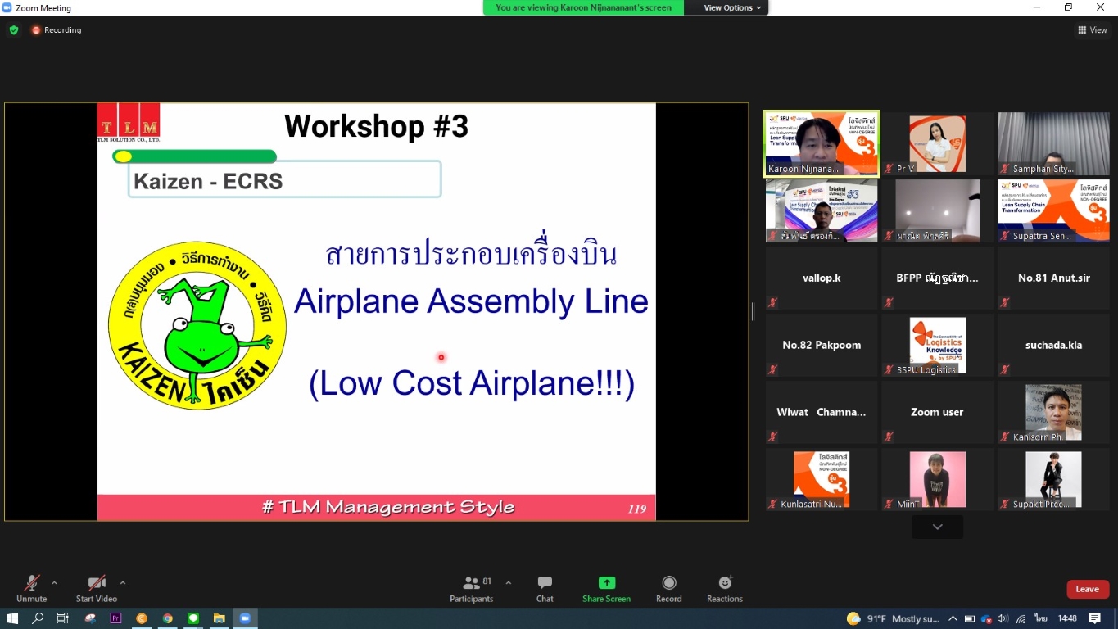Expand arrow next to Participants
Viewport: 1118px width, 629px height.
[509, 583]
